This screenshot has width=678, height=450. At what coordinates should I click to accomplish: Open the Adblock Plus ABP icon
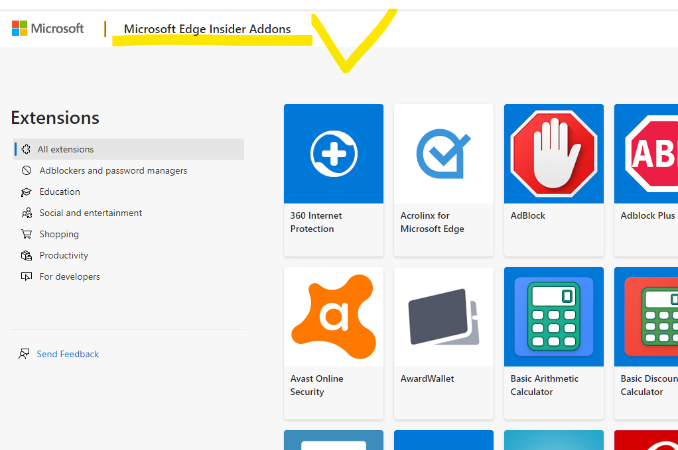pyautogui.click(x=646, y=154)
